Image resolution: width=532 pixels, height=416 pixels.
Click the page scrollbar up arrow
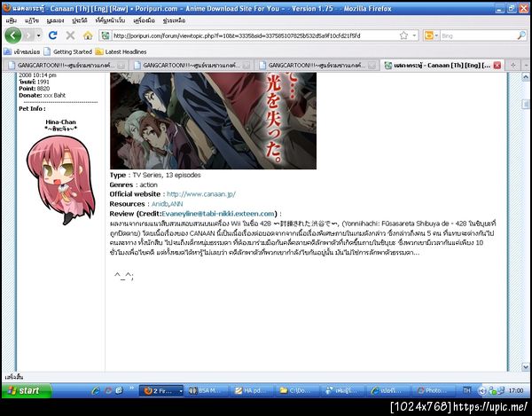tap(526, 77)
